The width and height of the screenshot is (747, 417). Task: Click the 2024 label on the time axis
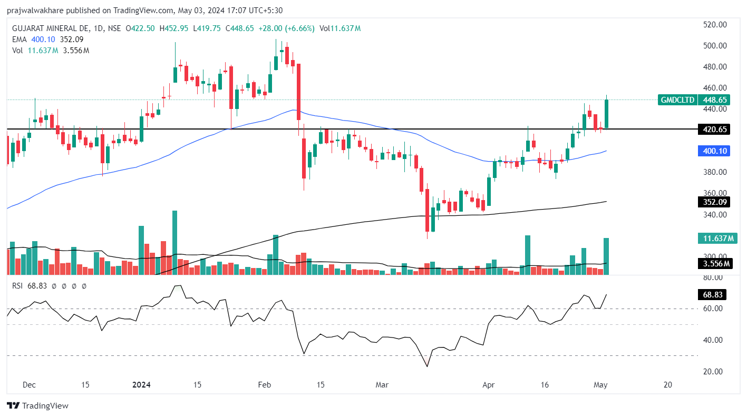[141, 385]
